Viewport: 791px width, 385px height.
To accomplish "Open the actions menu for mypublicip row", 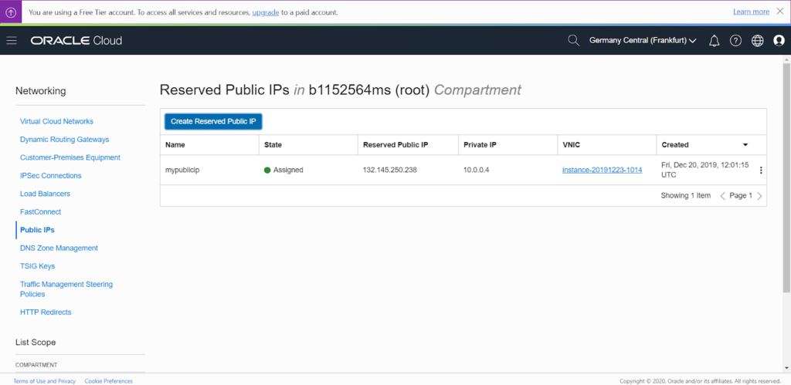I will coord(761,171).
